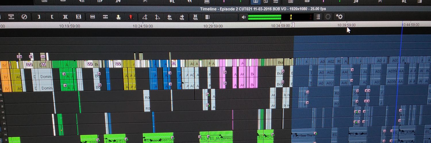Click the Clear Both Marks button

[x=78, y=17]
